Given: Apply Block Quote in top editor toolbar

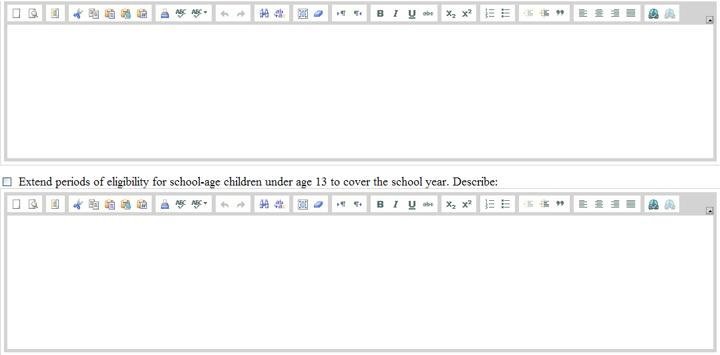Looking at the screenshot, I should point(560,13).
